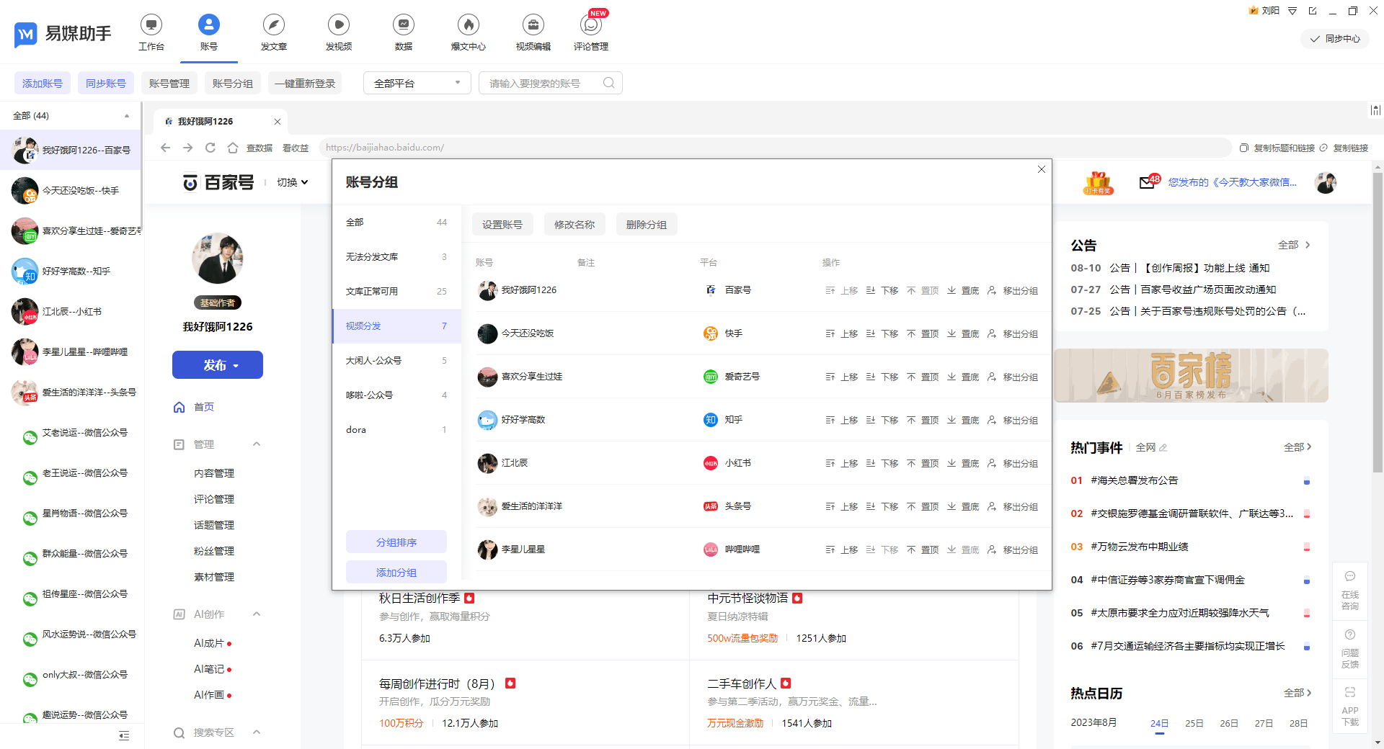
Task: Open the 全部平台 platform dropdown
Action: pyautogui.click(x=417, y=83)
